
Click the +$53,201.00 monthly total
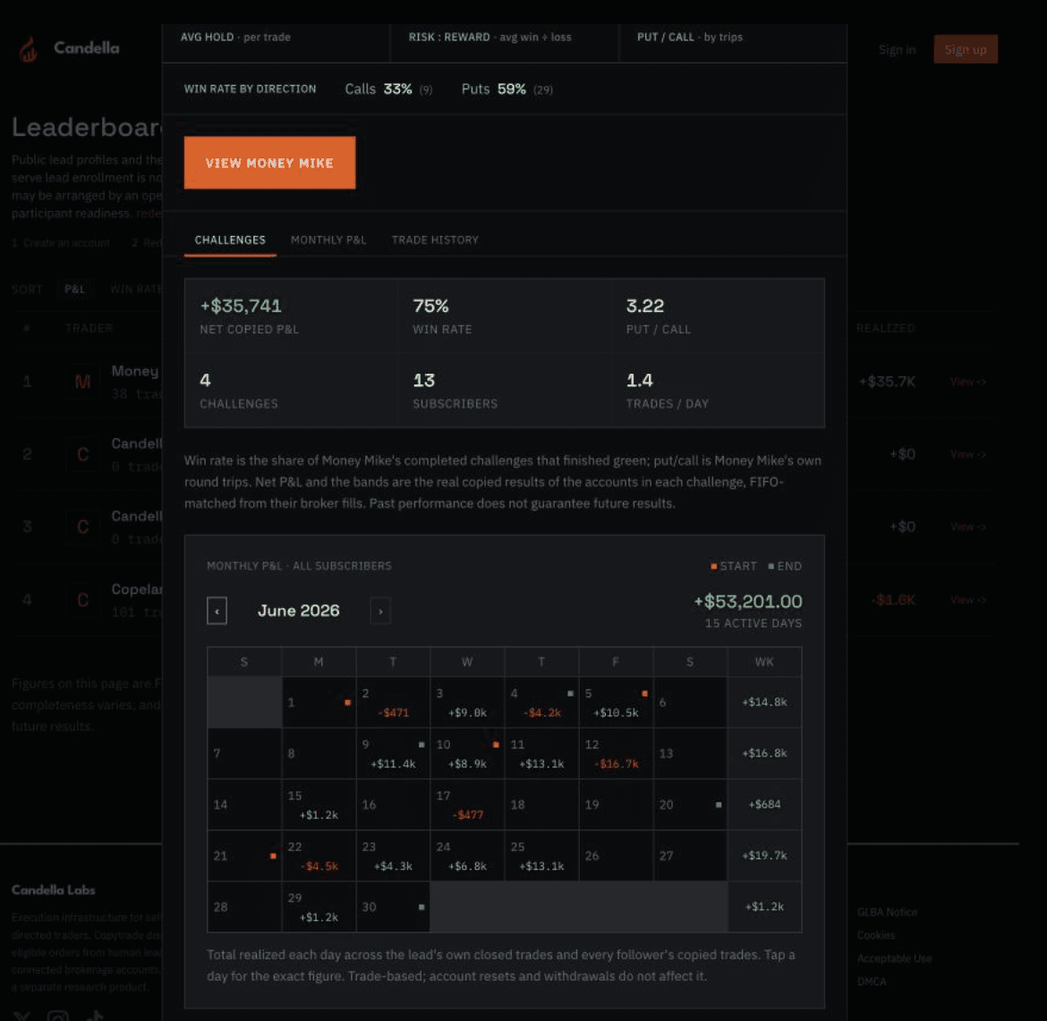click(748, 602)
